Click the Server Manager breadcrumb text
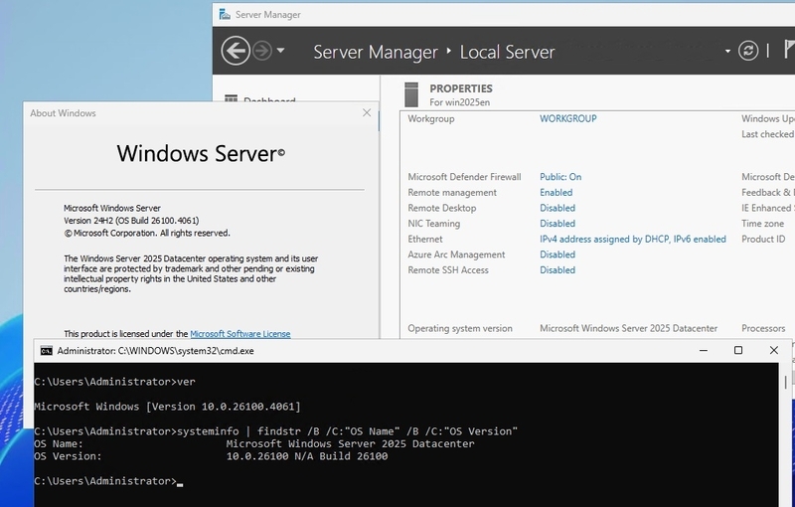The image size is (795, 507). pyautogui.click(x=376, y=52)
